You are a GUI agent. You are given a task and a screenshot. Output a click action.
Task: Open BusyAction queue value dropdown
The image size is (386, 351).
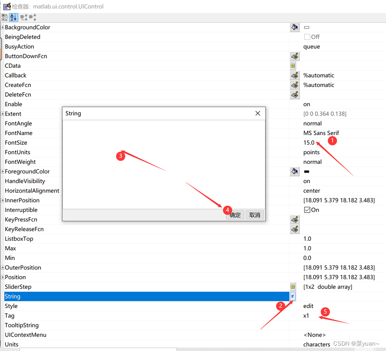(x=311, y=47)
